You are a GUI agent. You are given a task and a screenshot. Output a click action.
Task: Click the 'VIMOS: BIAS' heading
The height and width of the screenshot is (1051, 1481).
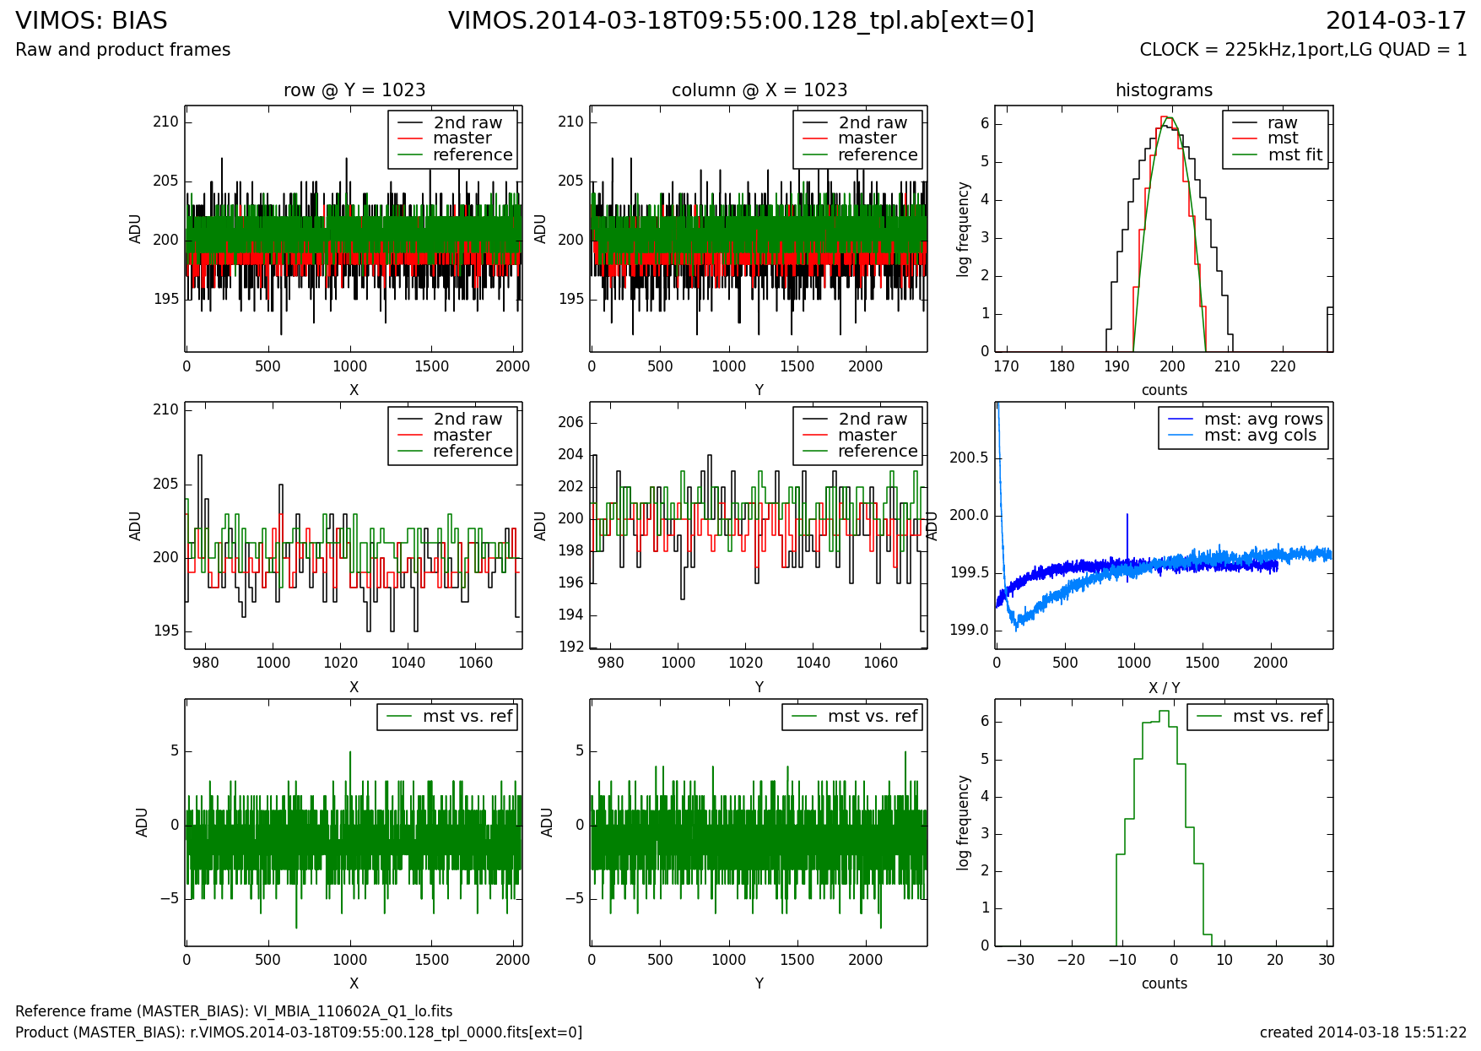[x=91, y=21]
